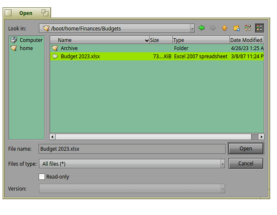Viewport: 277px width, 215px height.
Task: Click the Cancel button
Action: (x=246, y=163)
